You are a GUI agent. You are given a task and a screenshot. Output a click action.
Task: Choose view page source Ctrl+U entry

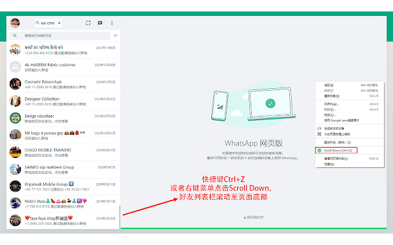[x=350, y=159]
